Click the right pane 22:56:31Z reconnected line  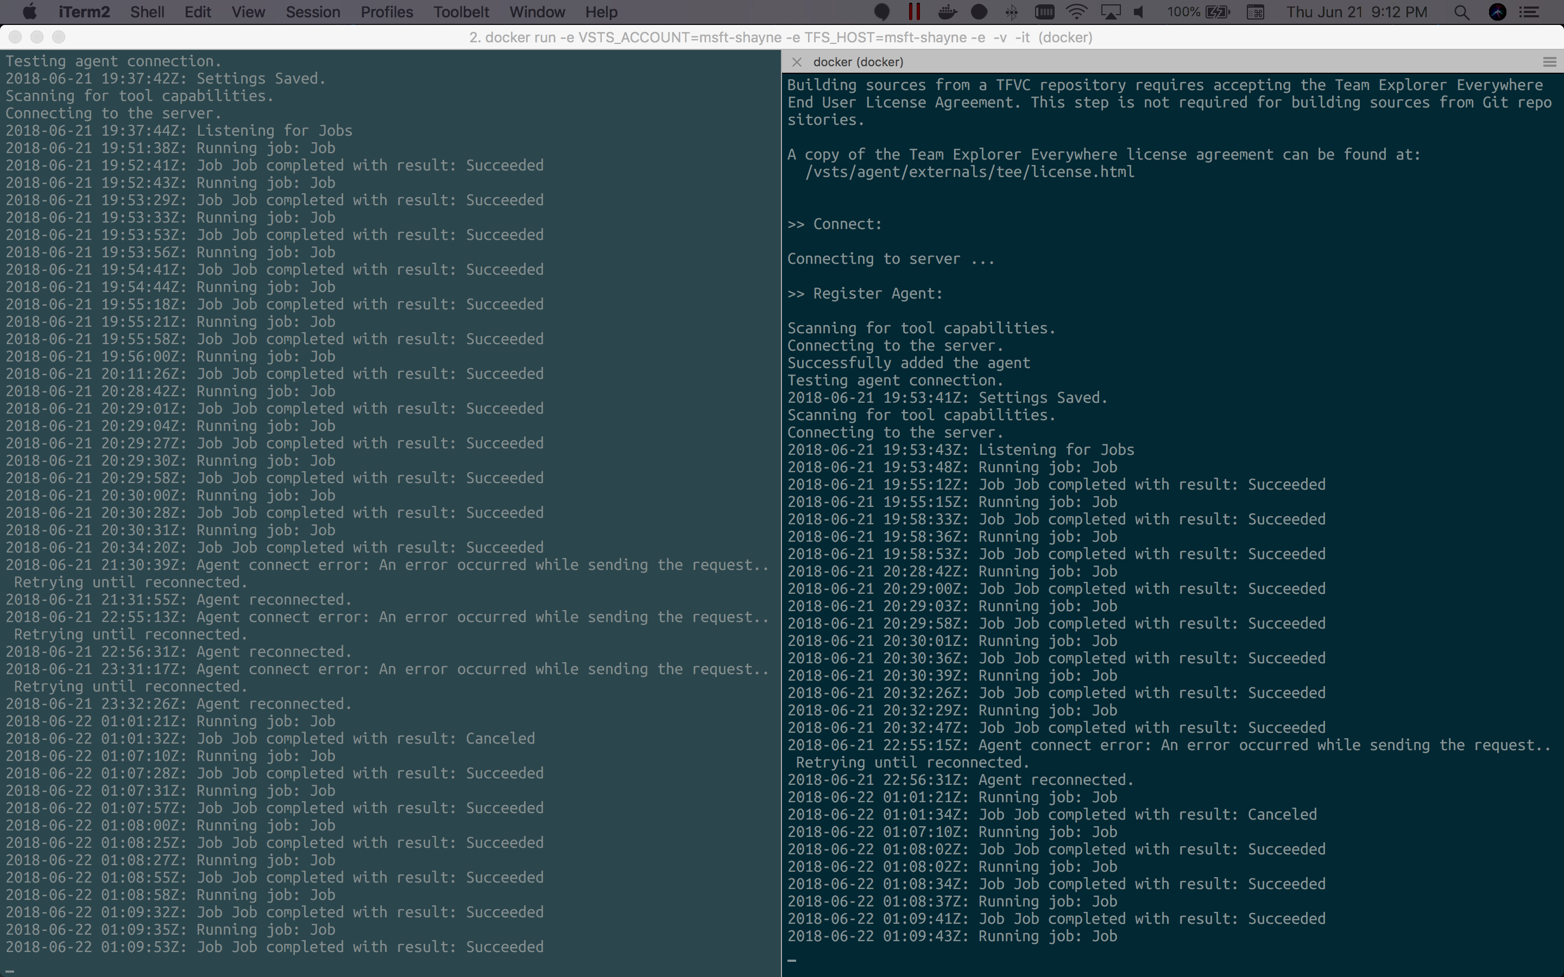pos(960,781)
